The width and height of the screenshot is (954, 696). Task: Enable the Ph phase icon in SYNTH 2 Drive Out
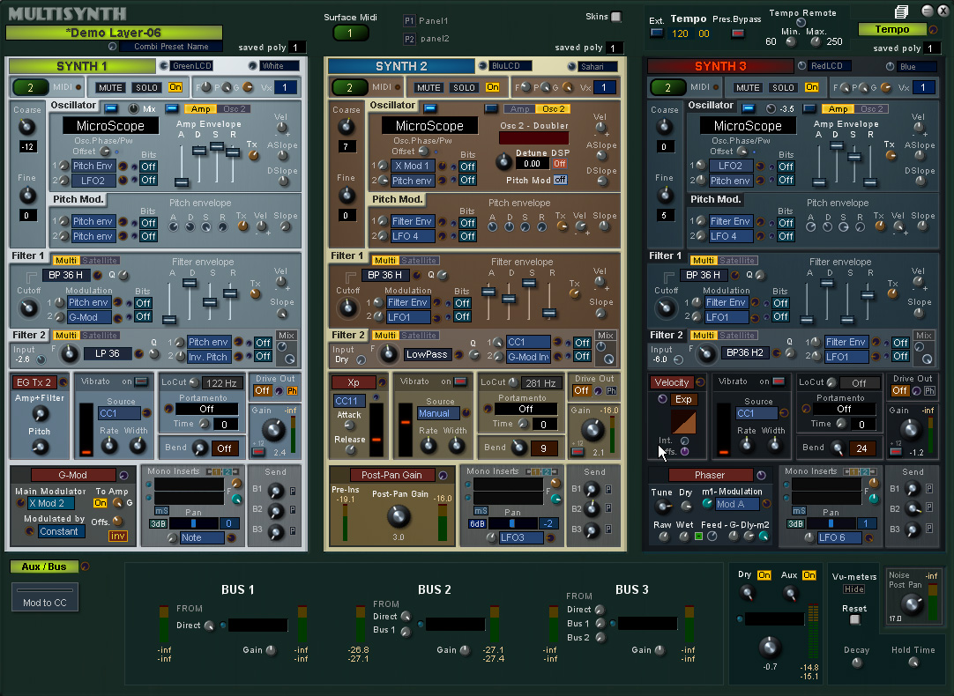(611, 391)
